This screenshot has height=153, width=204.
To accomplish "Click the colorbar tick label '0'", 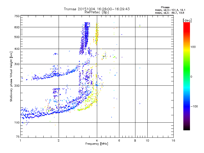I will click(x=191, y=76).
